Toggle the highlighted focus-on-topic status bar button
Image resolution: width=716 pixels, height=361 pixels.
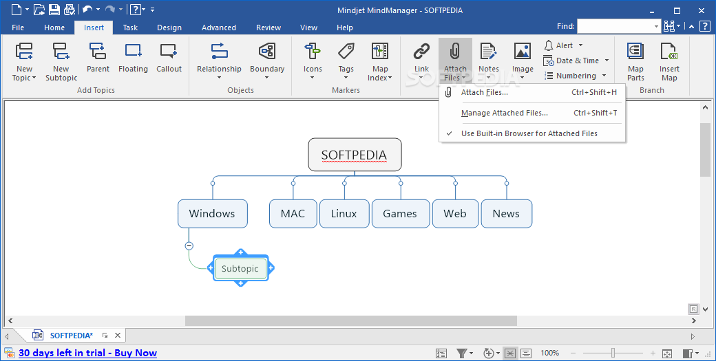click(x=510, y=353)
